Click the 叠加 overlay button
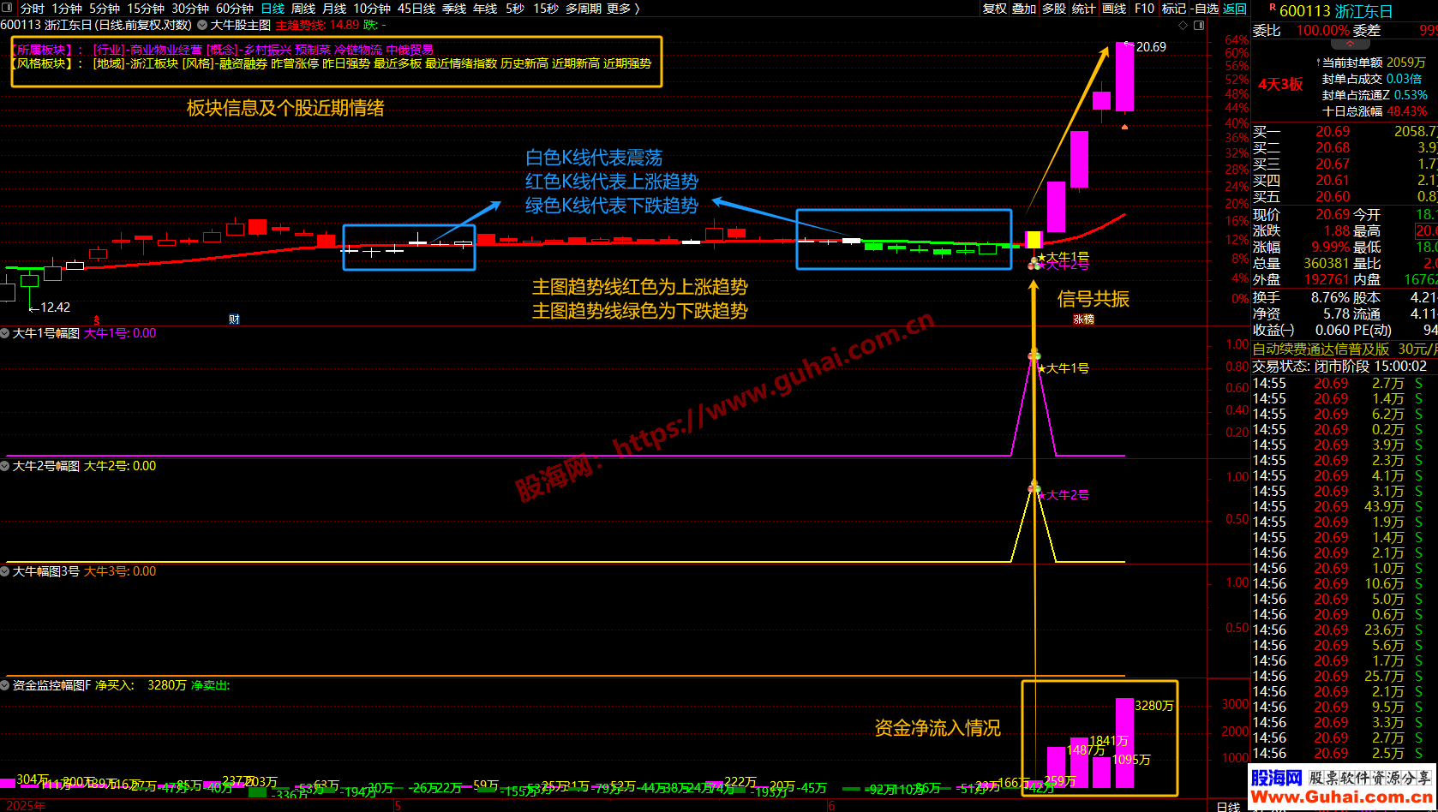Viewport: 1438px width, 812px height. 1024,9
